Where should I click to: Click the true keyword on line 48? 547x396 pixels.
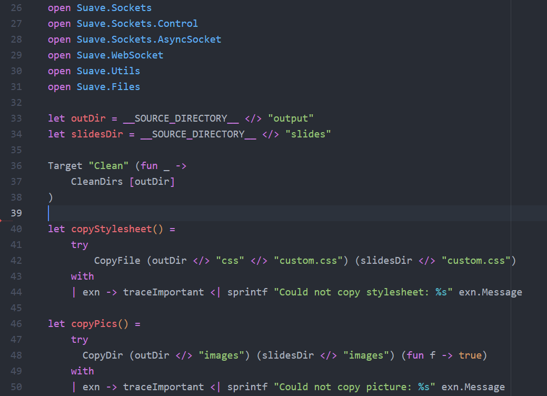[470, 355]
